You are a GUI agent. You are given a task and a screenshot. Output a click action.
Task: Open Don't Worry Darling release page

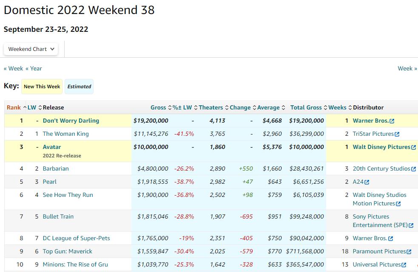71,121
